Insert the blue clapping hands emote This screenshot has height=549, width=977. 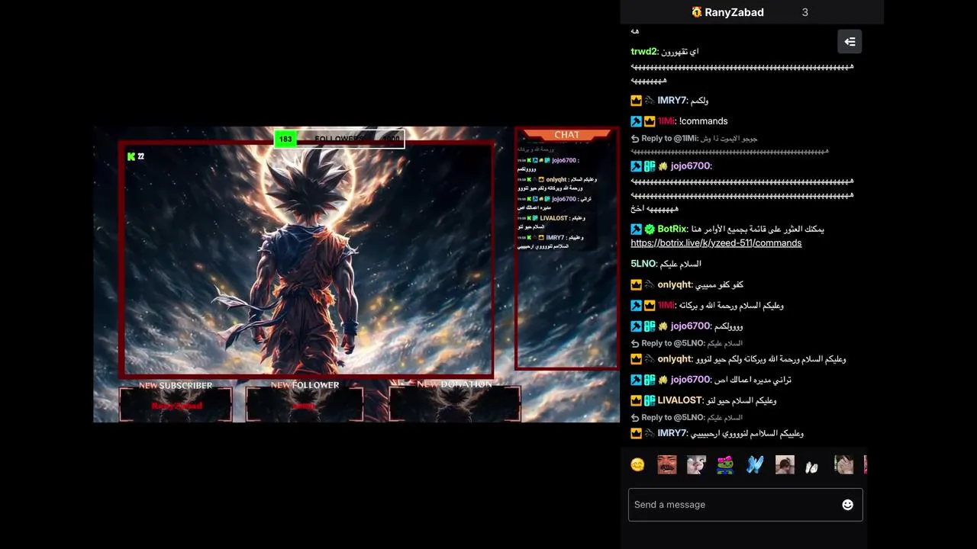coord(755,464)
